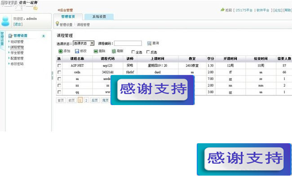
Task: Click the 课程名称 column header
Action: point(77,59)
